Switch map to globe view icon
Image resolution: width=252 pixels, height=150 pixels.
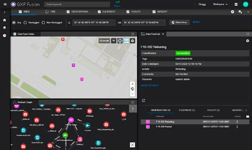(x=120, y=41)
